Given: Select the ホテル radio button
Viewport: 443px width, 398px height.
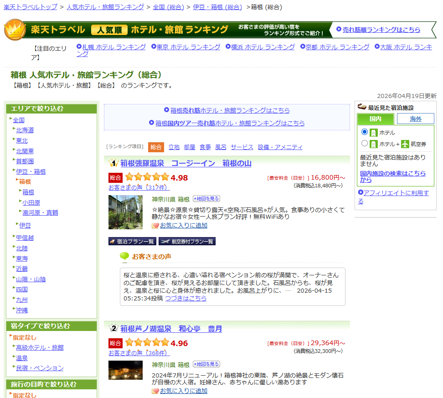Looking at the screenshot, I should [364, 132].
